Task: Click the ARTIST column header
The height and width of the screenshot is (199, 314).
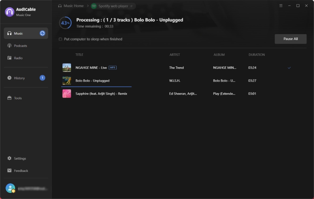Action: [x=175, y=55]
